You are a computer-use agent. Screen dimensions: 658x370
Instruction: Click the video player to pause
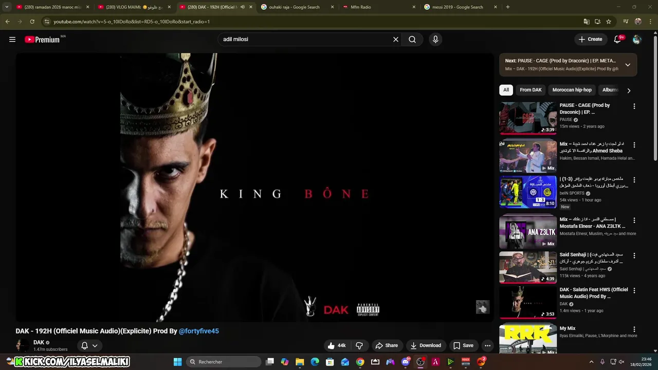(x=254, y=188)
